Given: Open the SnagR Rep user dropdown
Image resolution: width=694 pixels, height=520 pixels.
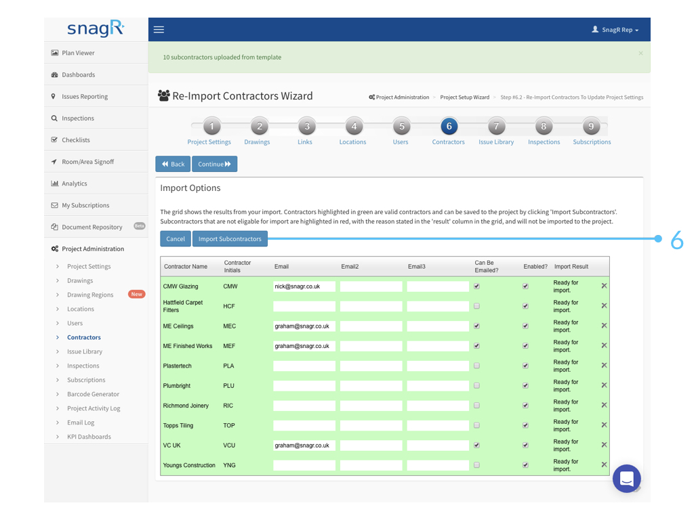Looking at the screenshot, I should (x=615, y=30).
